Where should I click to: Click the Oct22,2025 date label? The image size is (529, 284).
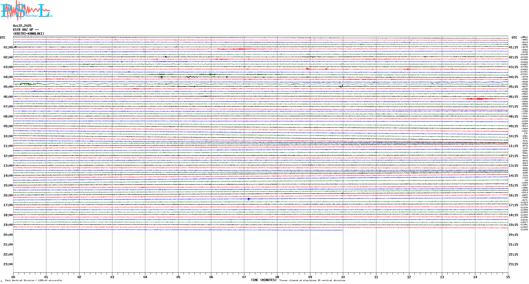tap(22, 26)
